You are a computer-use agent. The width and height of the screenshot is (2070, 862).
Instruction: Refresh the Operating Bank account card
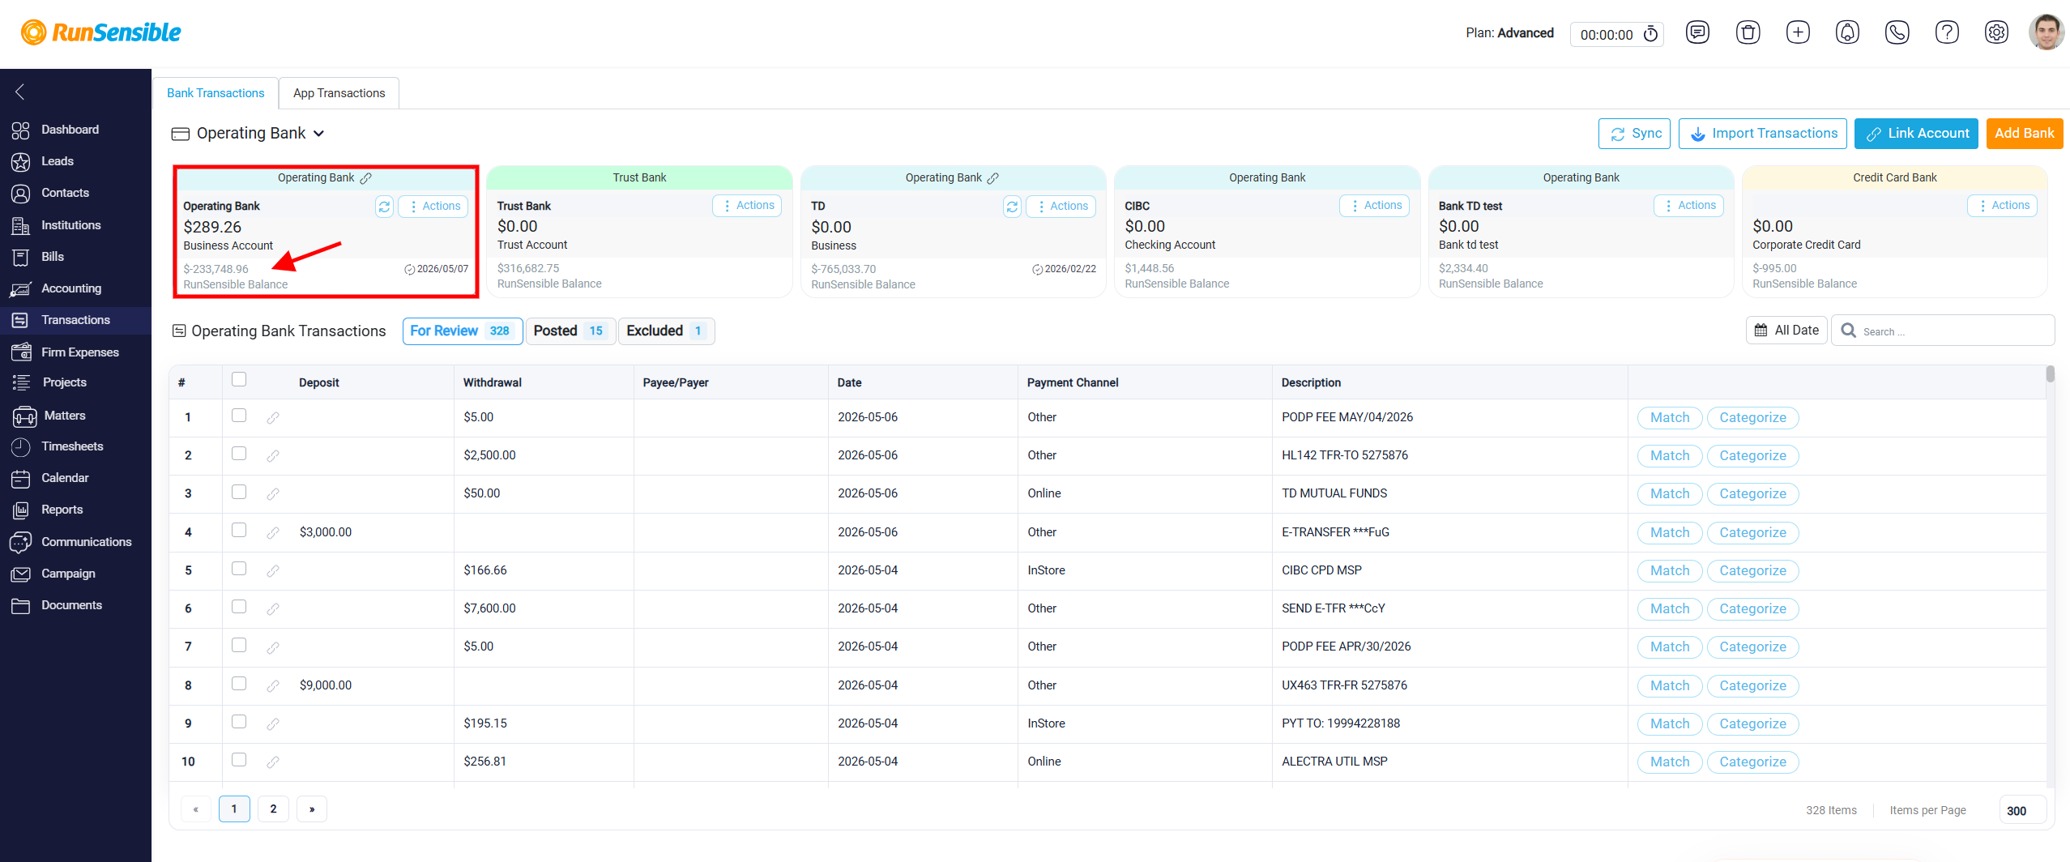pyautogui.click(x=384, y=207)
